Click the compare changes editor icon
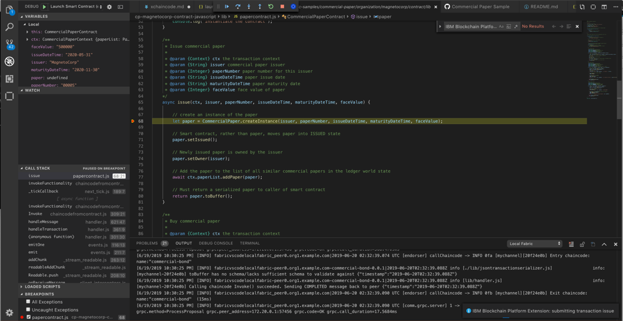 581,7
